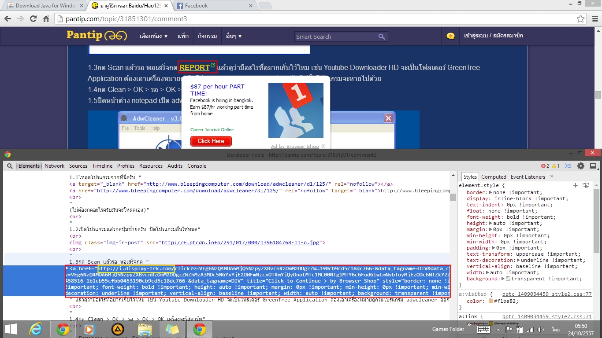This screenshot has width=602, height=338.
Task: Open the Network panel tab
Action: click(x=55, y=166)
